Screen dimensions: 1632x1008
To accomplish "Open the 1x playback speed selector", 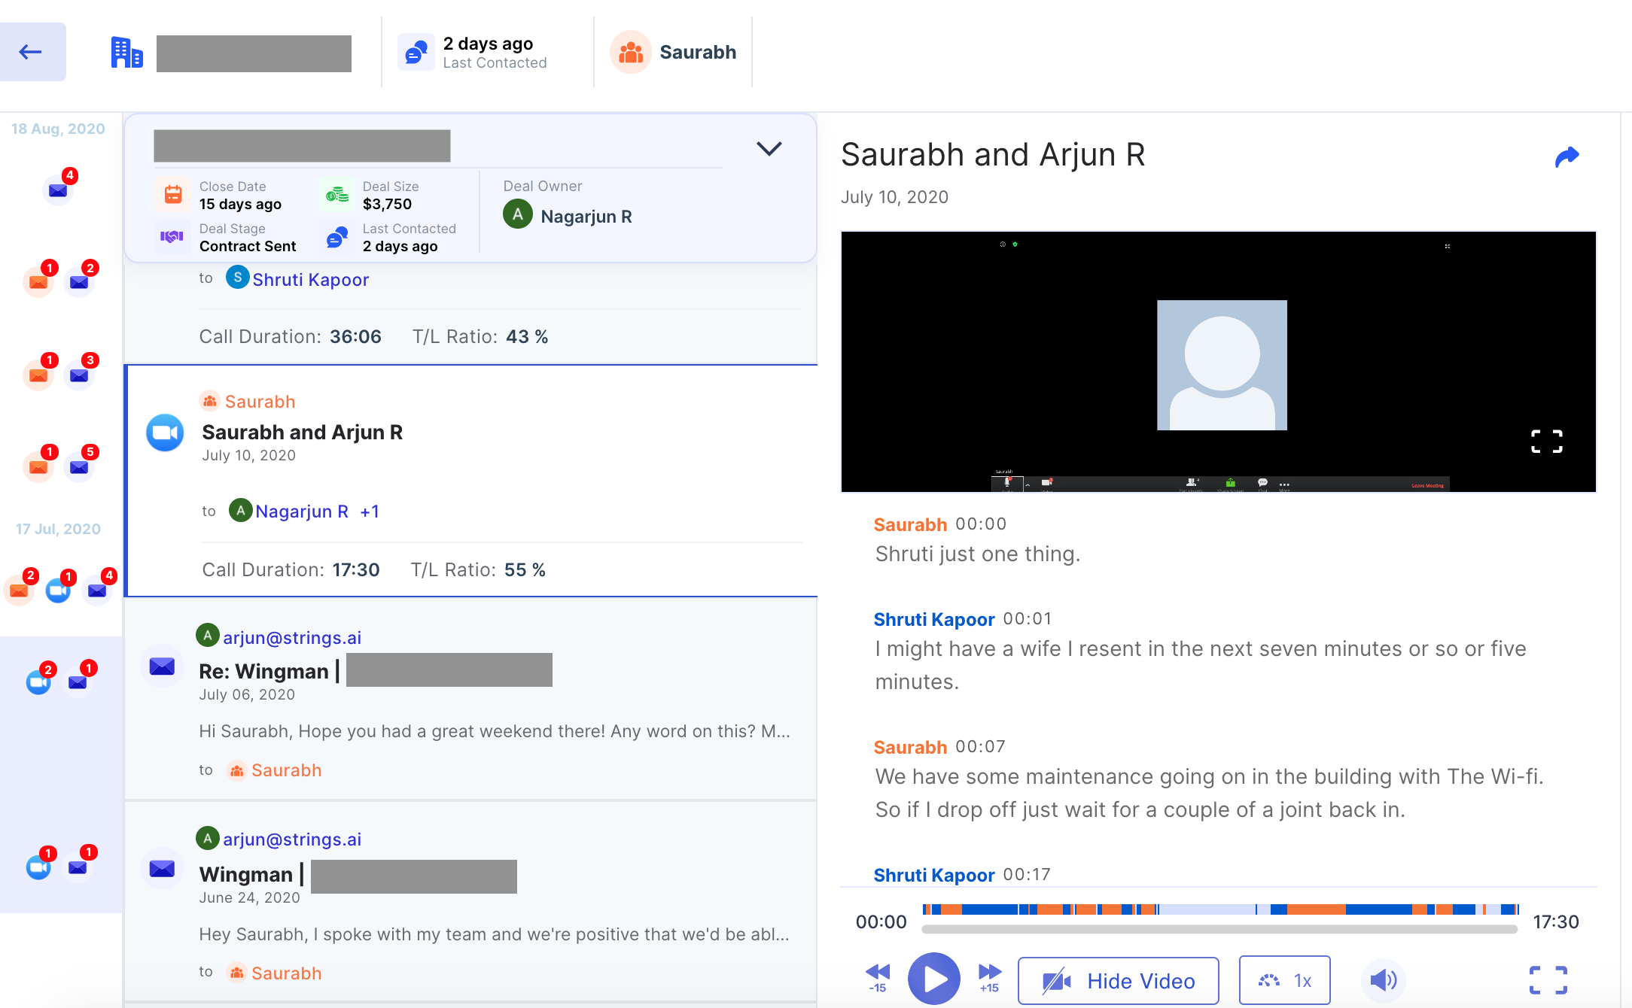I will click(x=1284, y=980).
